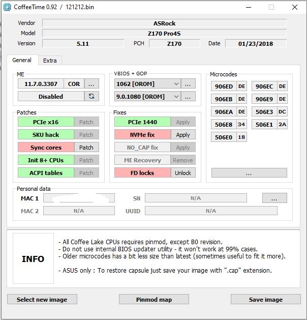Select the 506E3 microcode entry
Viewport: 307px width, 320px height.
coord(264,111)
